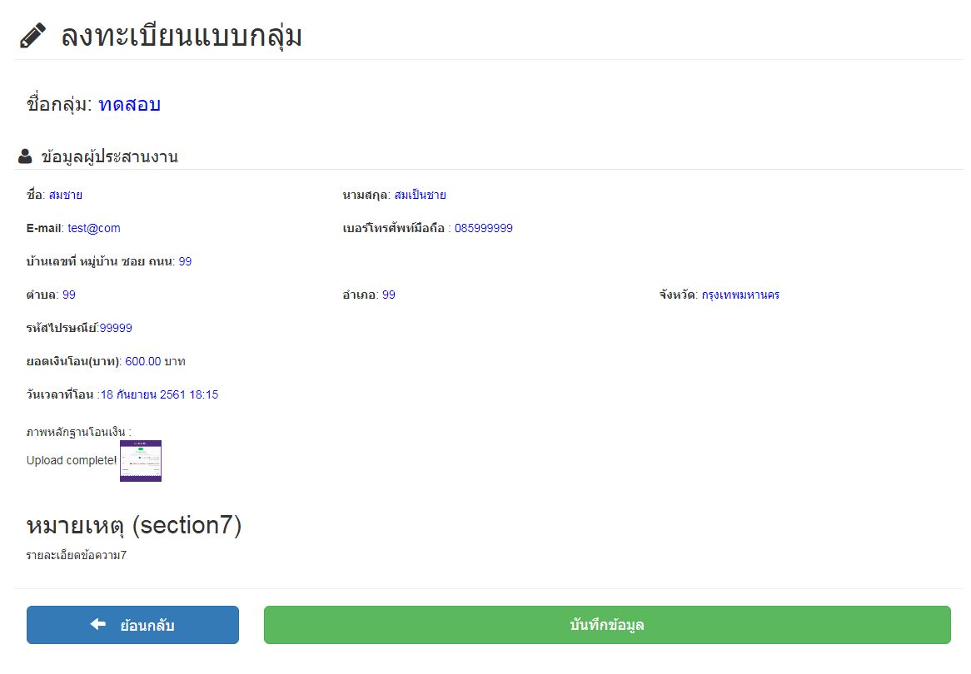
Task: Click the group name value ทดสอบ
Action: click(129, 105)
